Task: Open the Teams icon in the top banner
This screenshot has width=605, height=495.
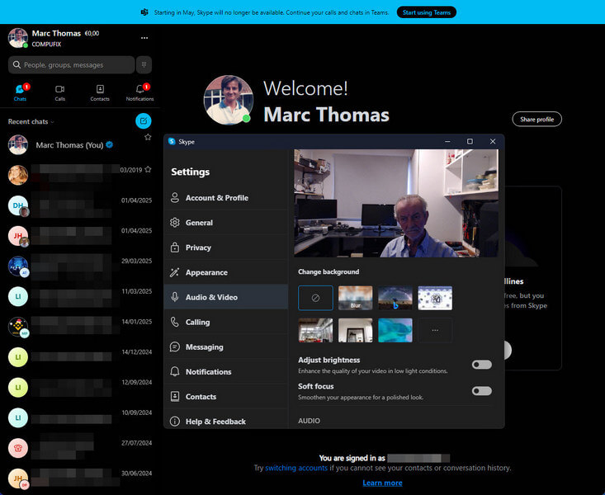Action: pyautogui.click(x=144, y=12)
